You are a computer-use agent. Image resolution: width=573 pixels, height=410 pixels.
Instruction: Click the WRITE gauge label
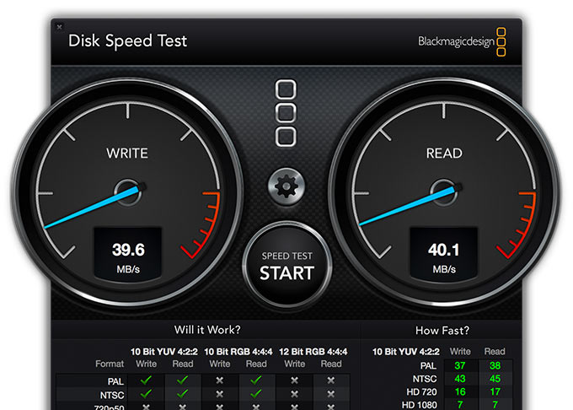pos(127,154)
